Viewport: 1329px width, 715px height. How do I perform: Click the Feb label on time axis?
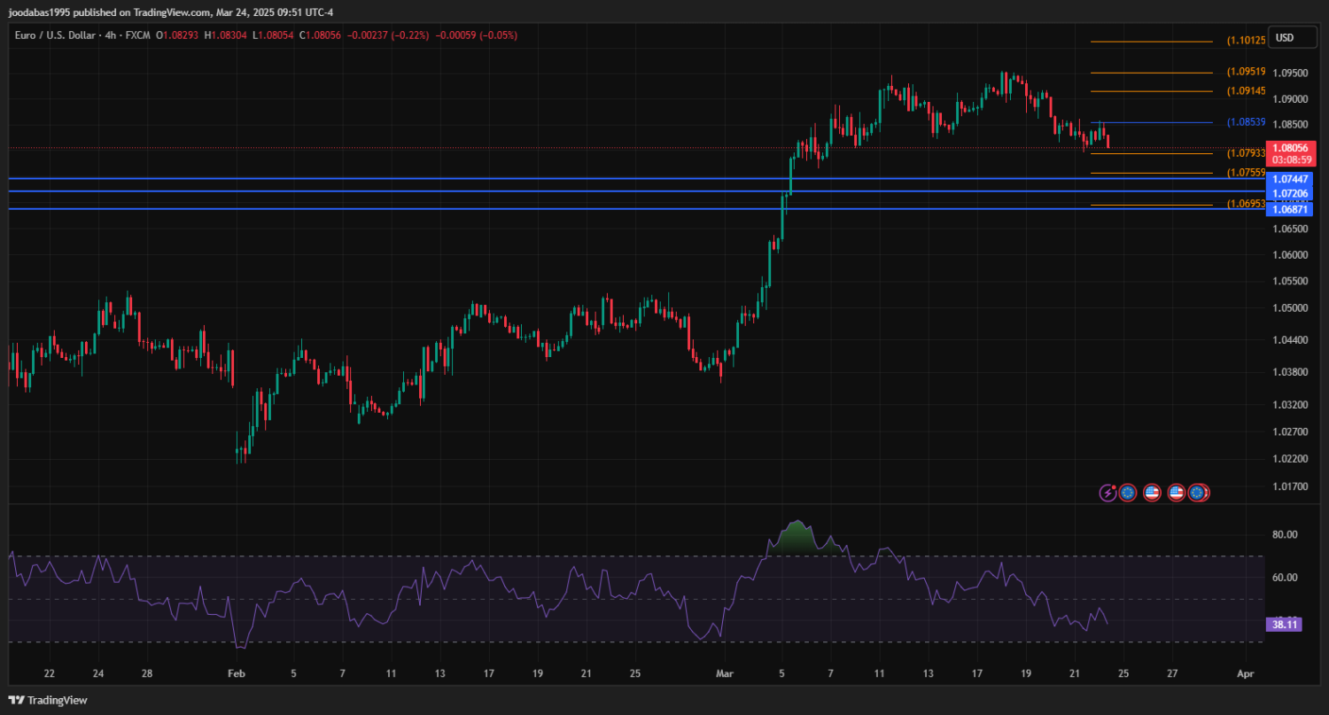[236, 673]
